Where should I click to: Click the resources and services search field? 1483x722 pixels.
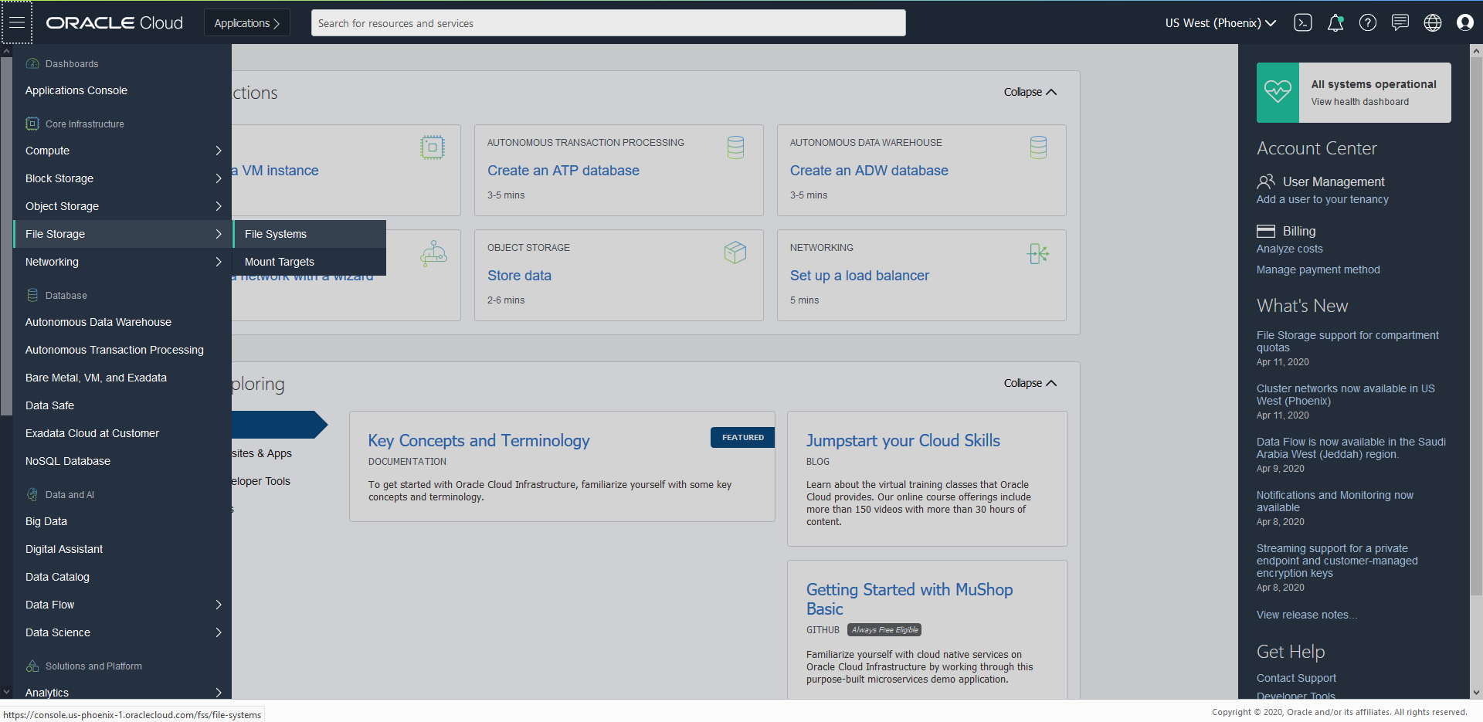click(x=609, y=23)
